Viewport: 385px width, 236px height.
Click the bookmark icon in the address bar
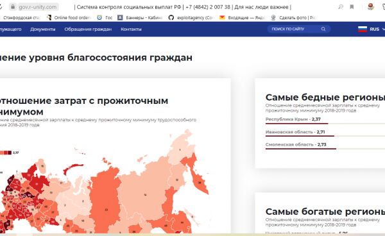tap(352, 7)
